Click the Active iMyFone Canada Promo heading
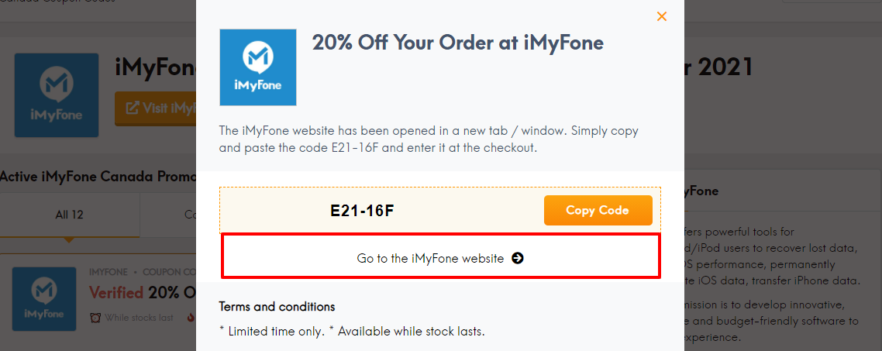The height and width of the screenshot is (351, 882). pos(97,176)
